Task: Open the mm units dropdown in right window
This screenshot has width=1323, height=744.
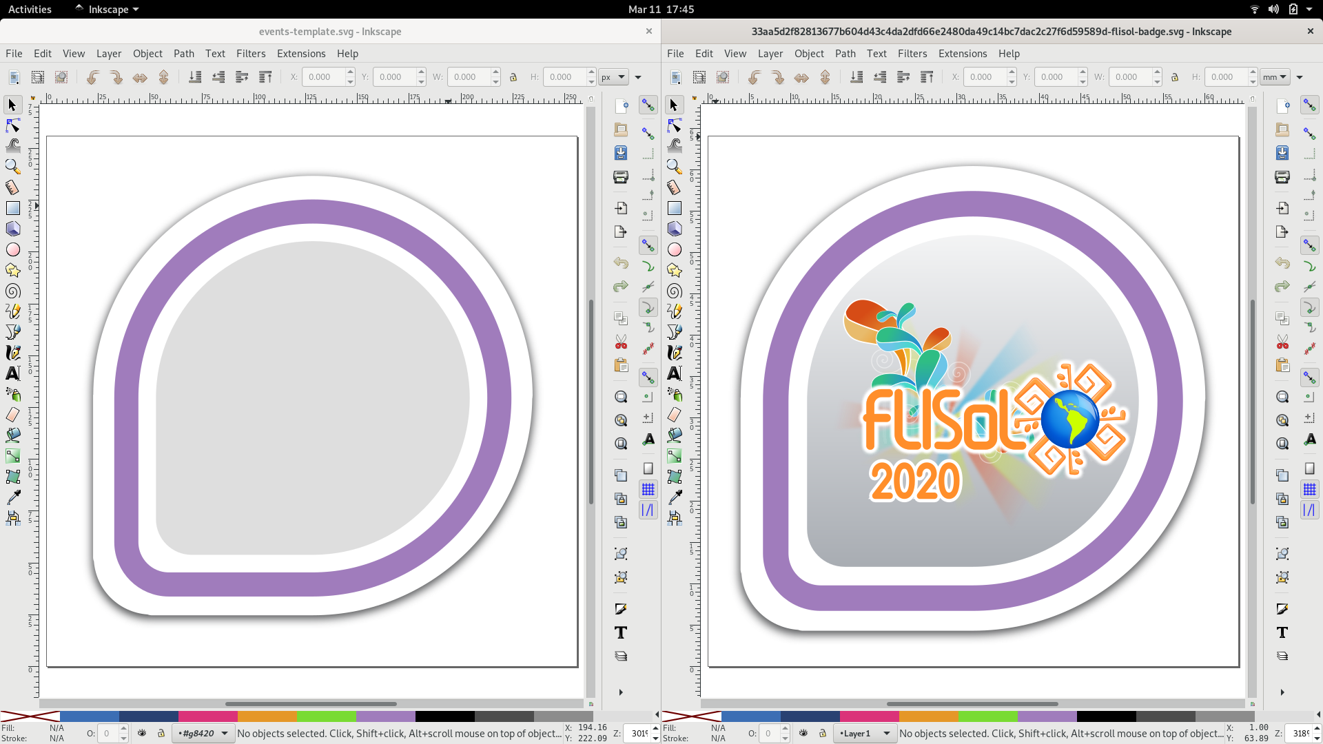Action: pos(1275,77)
